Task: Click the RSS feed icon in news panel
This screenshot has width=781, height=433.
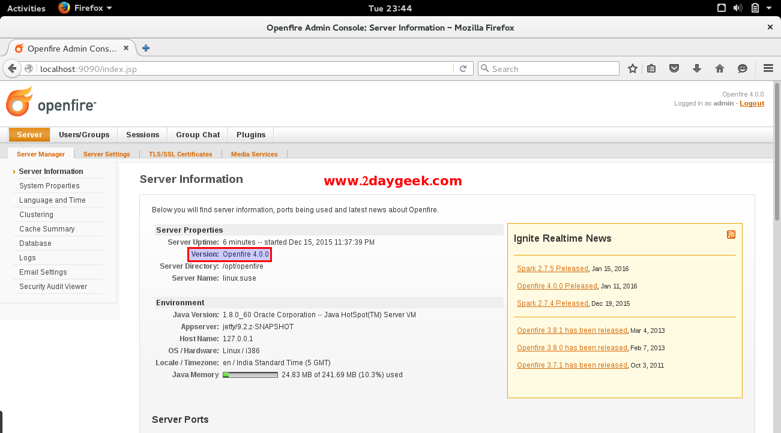Action: [731, 234]
